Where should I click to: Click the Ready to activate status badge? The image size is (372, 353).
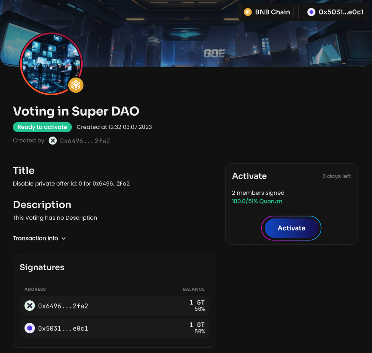pyautogui.click(x=42, y=127)
